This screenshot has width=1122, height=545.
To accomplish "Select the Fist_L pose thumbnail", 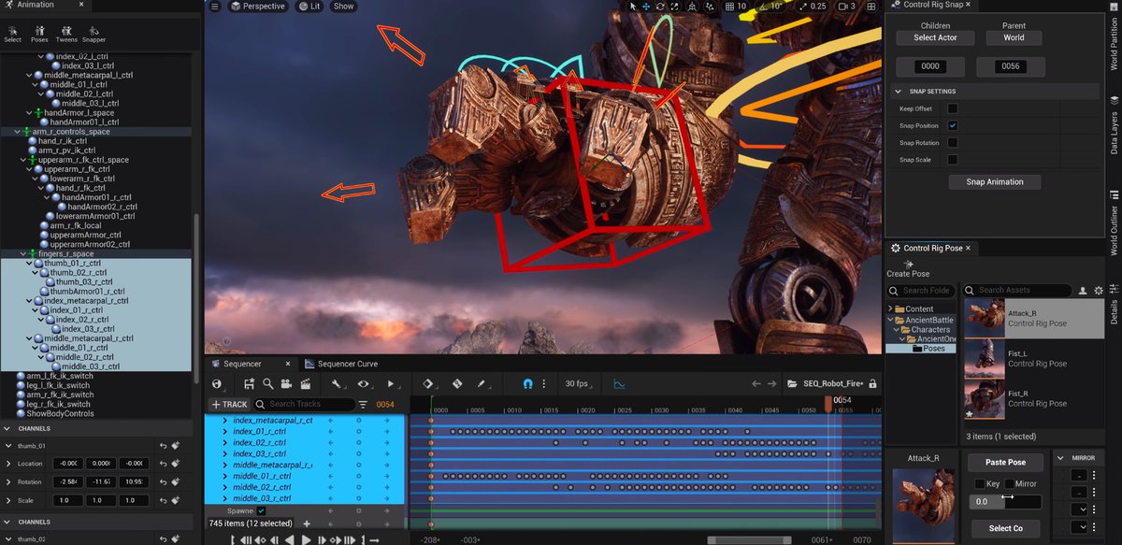I will (985, 358).
